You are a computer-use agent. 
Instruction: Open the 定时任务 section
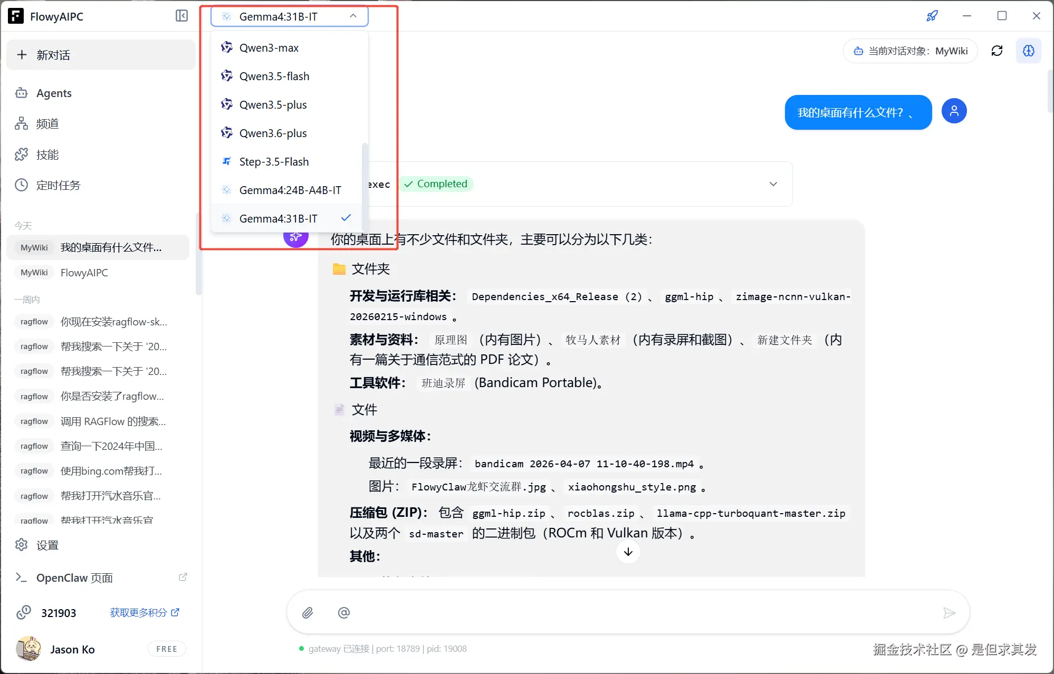58,185
